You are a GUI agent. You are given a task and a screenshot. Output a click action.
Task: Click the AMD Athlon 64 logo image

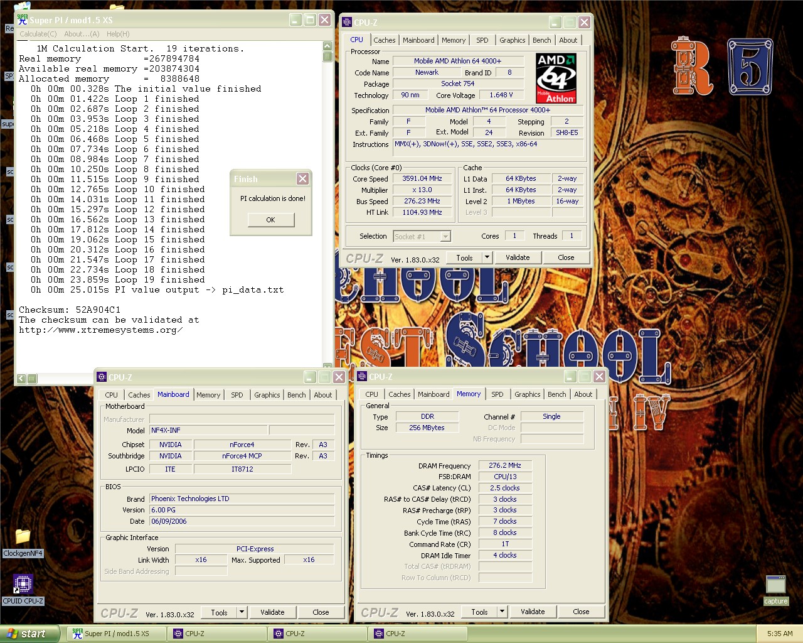pos(556,78)
